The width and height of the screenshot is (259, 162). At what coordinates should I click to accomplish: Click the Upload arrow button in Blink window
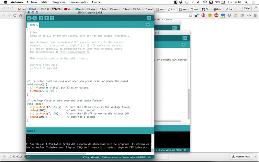pos(35,18)
